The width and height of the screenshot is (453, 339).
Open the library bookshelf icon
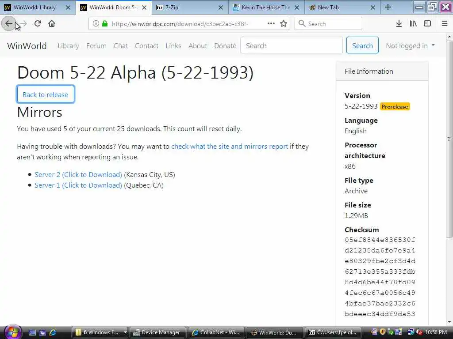tap(413, 24)
